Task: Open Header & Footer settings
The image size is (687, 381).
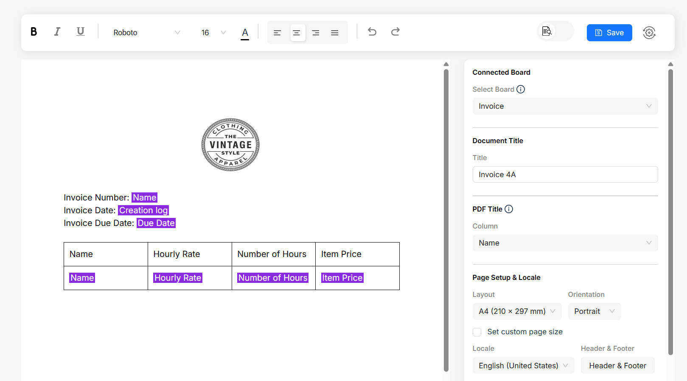Action: 617,366
